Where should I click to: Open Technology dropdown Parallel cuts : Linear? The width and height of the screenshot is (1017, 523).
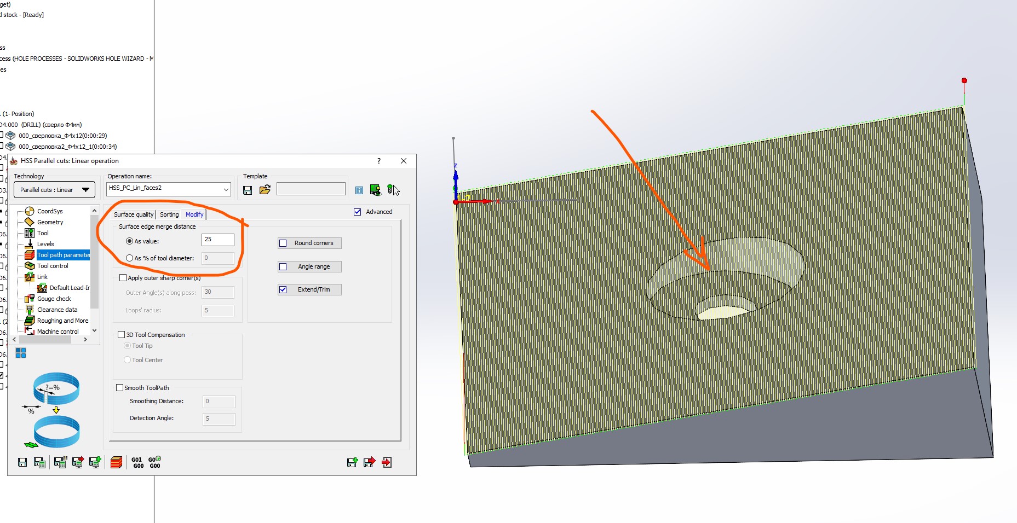(54, 190)
